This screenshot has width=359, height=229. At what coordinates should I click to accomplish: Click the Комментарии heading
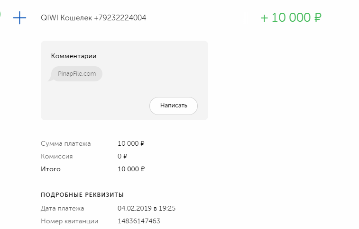(74, 56)
